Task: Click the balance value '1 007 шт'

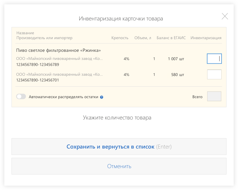Action: click(176, 59)
